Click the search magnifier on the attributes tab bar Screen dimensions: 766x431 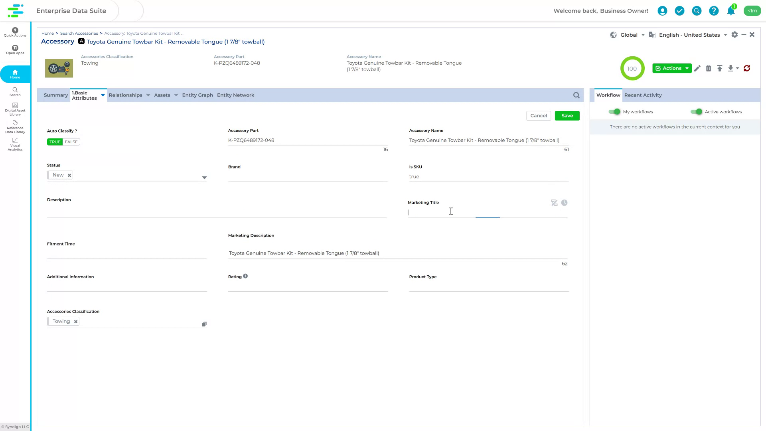(x=576, y=95)
